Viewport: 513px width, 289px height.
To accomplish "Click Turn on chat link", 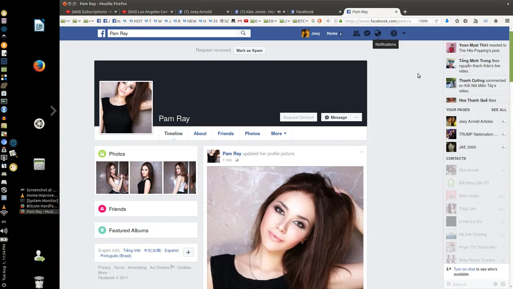I will [x=465, y=269].
